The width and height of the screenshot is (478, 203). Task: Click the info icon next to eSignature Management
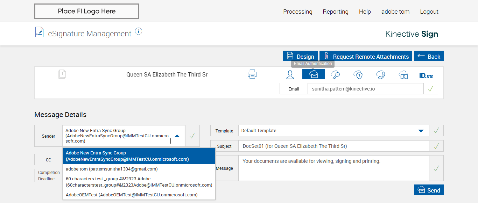click(x=139, y=31)
